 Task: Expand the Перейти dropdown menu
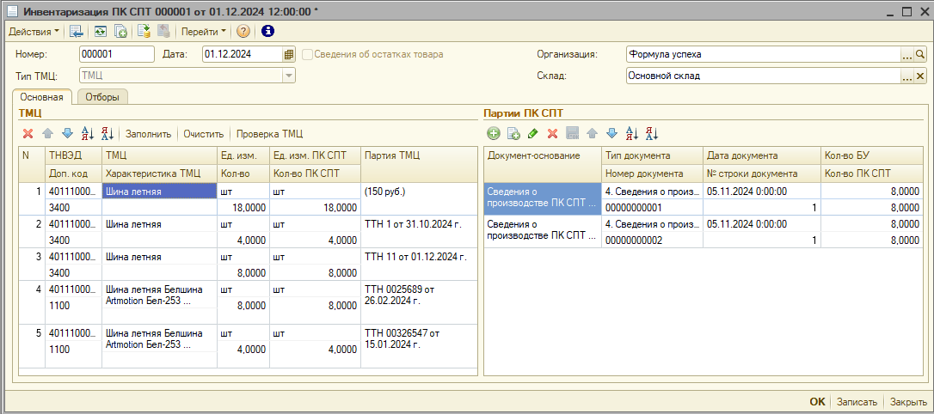tap(204, 32)
